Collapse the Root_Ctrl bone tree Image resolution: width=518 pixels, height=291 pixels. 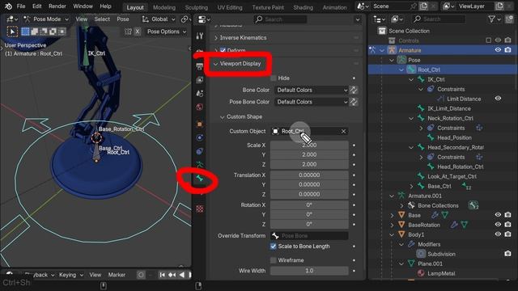401,70
